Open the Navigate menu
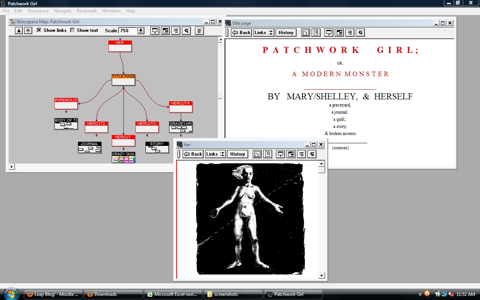This screenshot has height=300, width=480. coord(63,11)
